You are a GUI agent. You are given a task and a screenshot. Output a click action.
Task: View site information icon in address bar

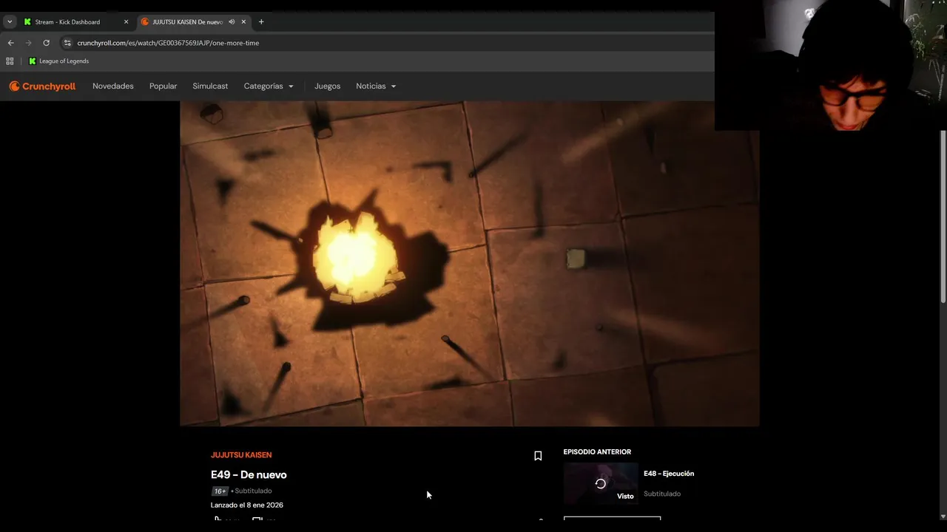pos(67,43)
